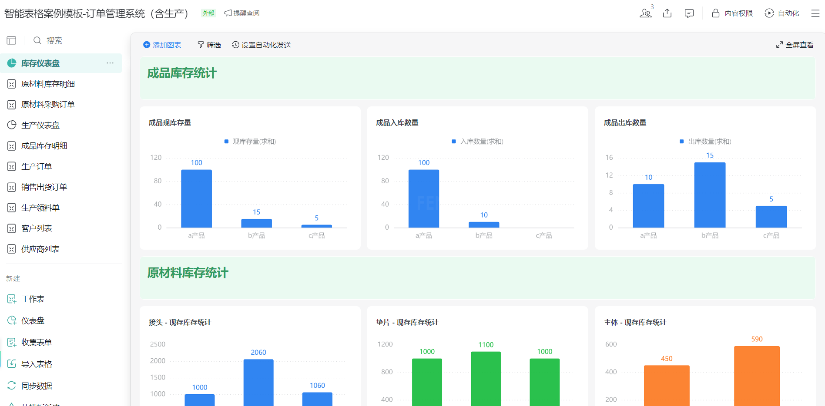
Task: Click 成品库存统计 section header
Action: (x=182, y=73)
